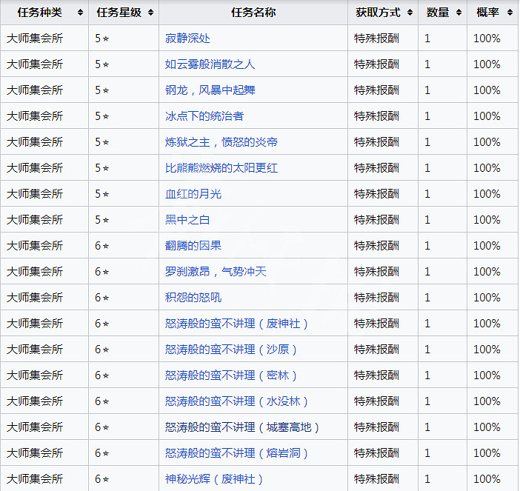Click the 炼狱之主，愤怒的炎帝 link
Image resolution: width=520 pixels, height=491 pixels.
point(221,142)
